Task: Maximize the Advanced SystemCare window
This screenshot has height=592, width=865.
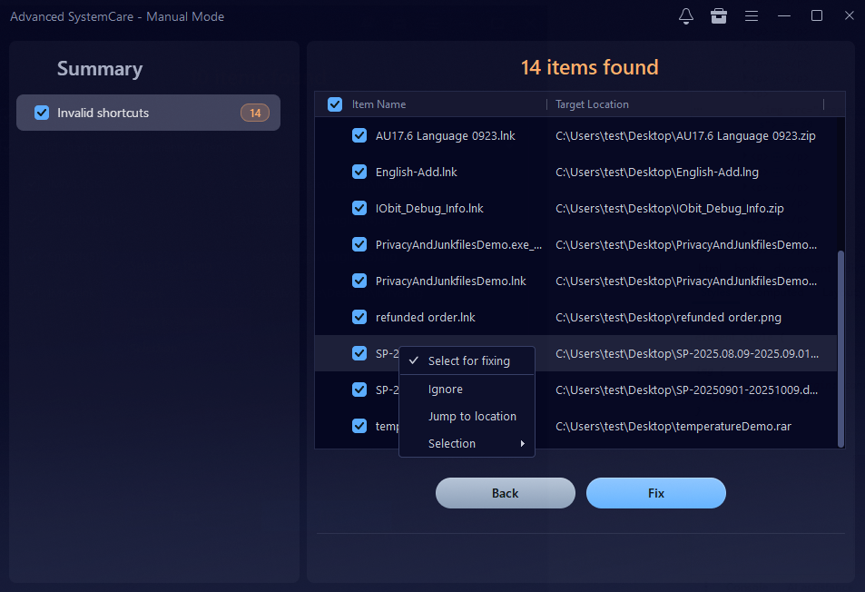Action: [817, 16]
